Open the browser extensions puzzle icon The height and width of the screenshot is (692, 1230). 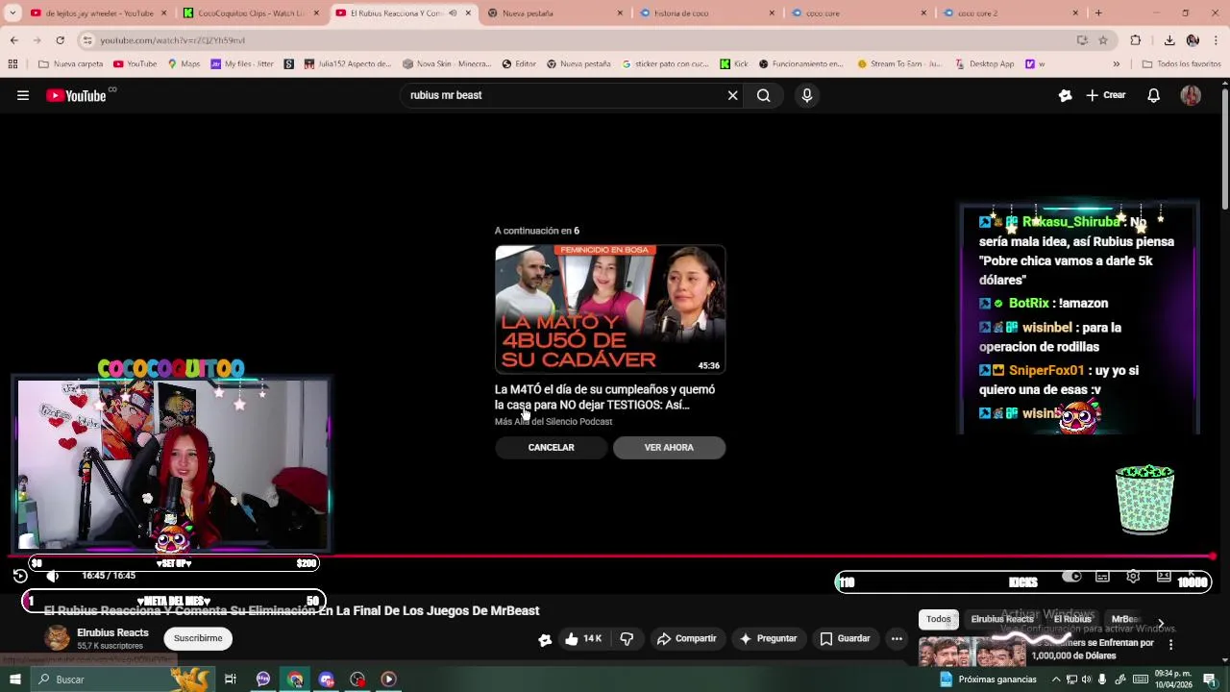tap(1136, 40)
